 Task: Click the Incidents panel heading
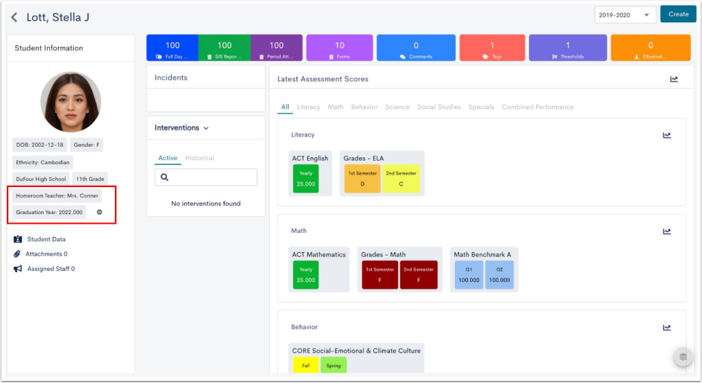171,78
